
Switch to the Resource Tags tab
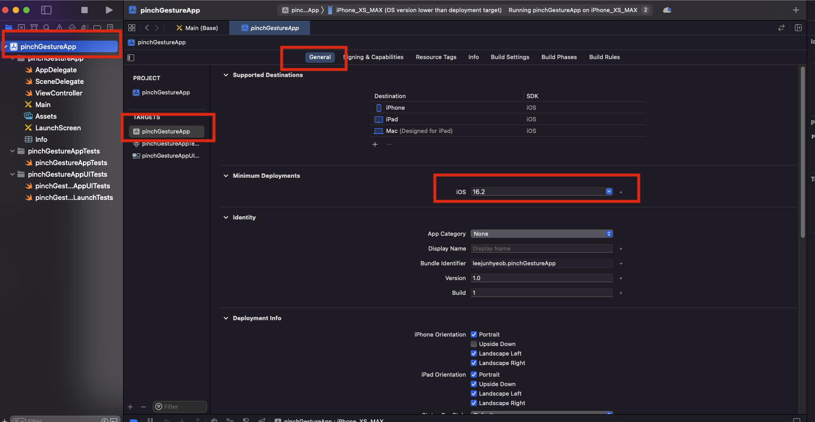436,57
